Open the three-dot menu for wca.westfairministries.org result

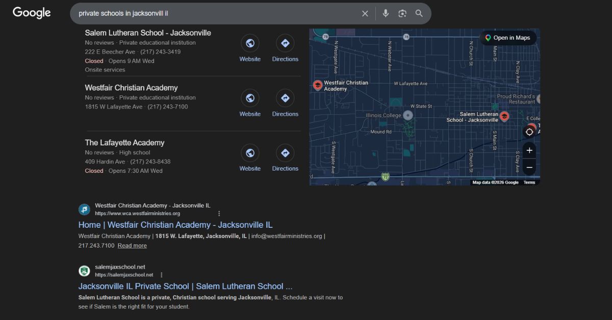pos(219,214)
